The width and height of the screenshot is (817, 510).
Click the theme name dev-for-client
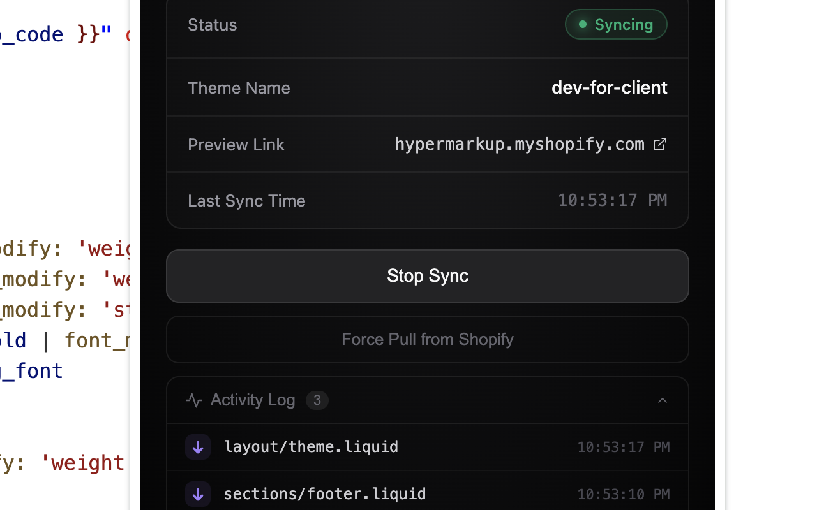610,87
